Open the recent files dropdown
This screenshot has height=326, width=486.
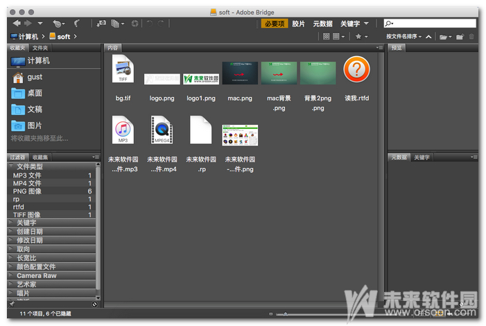pos(58,24)
